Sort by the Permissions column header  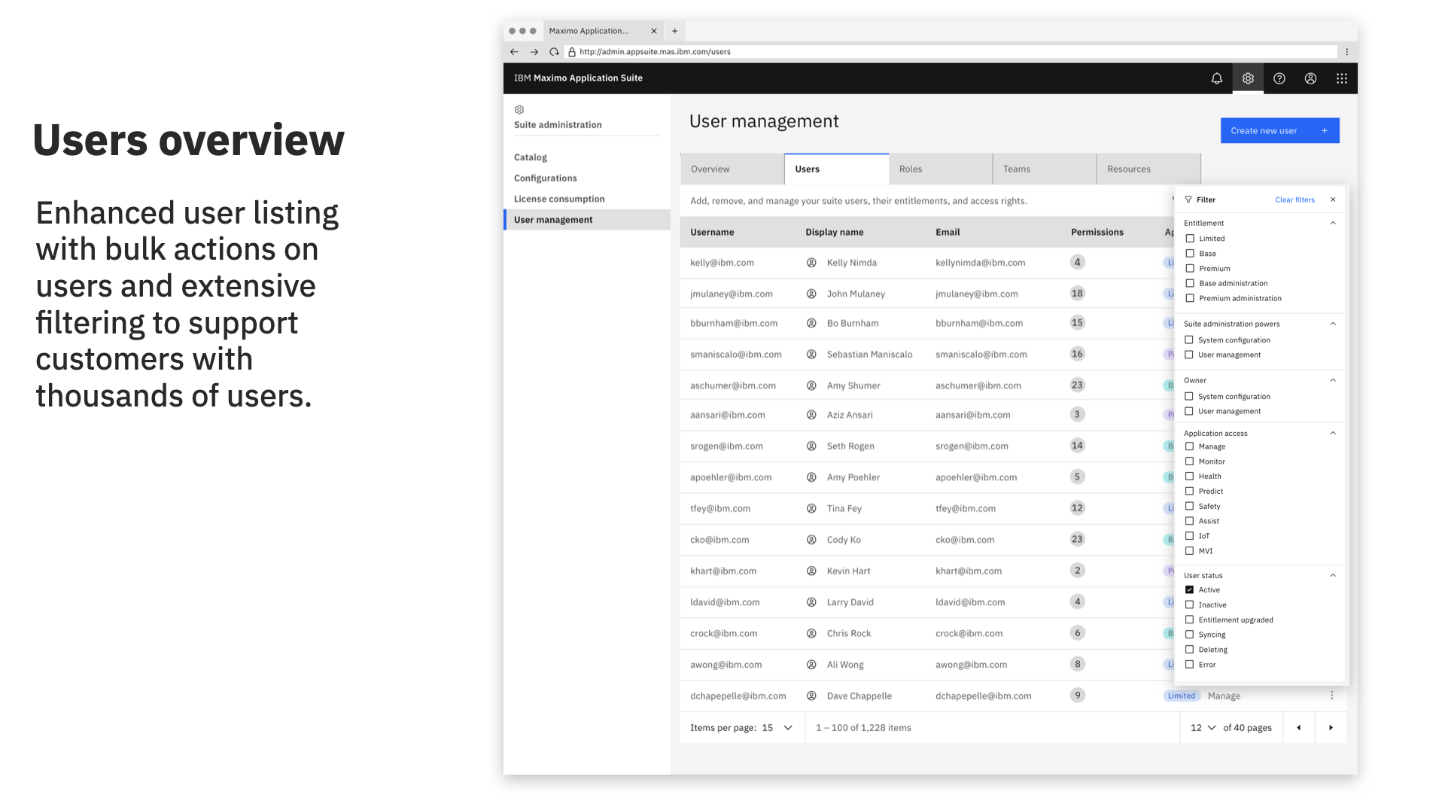[1097, 232]
